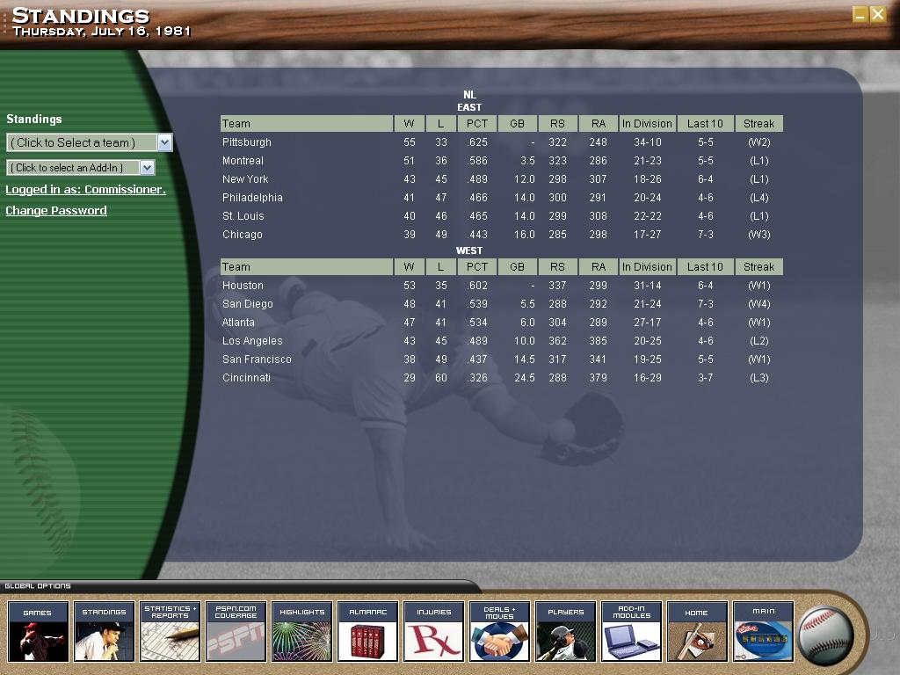The height and width of the screenshot is (675, 900).
Task: Open Deals + Moves handshake icon
Action: pos(499,631)
